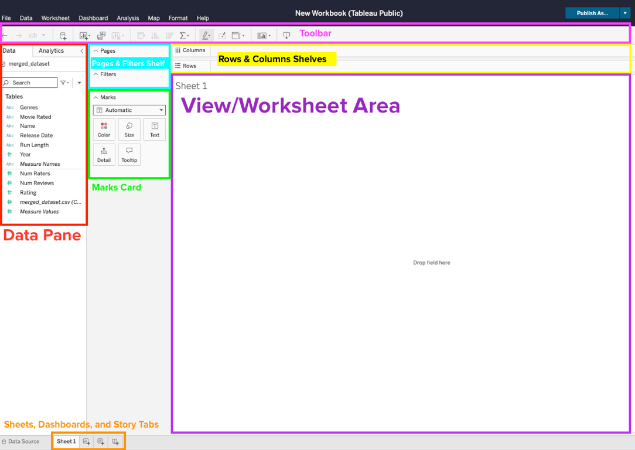Image resolution: width=635 pixels, height=450 pixels.
Task: Select the Data tab in side pane
Action: [x=9, y=50]
